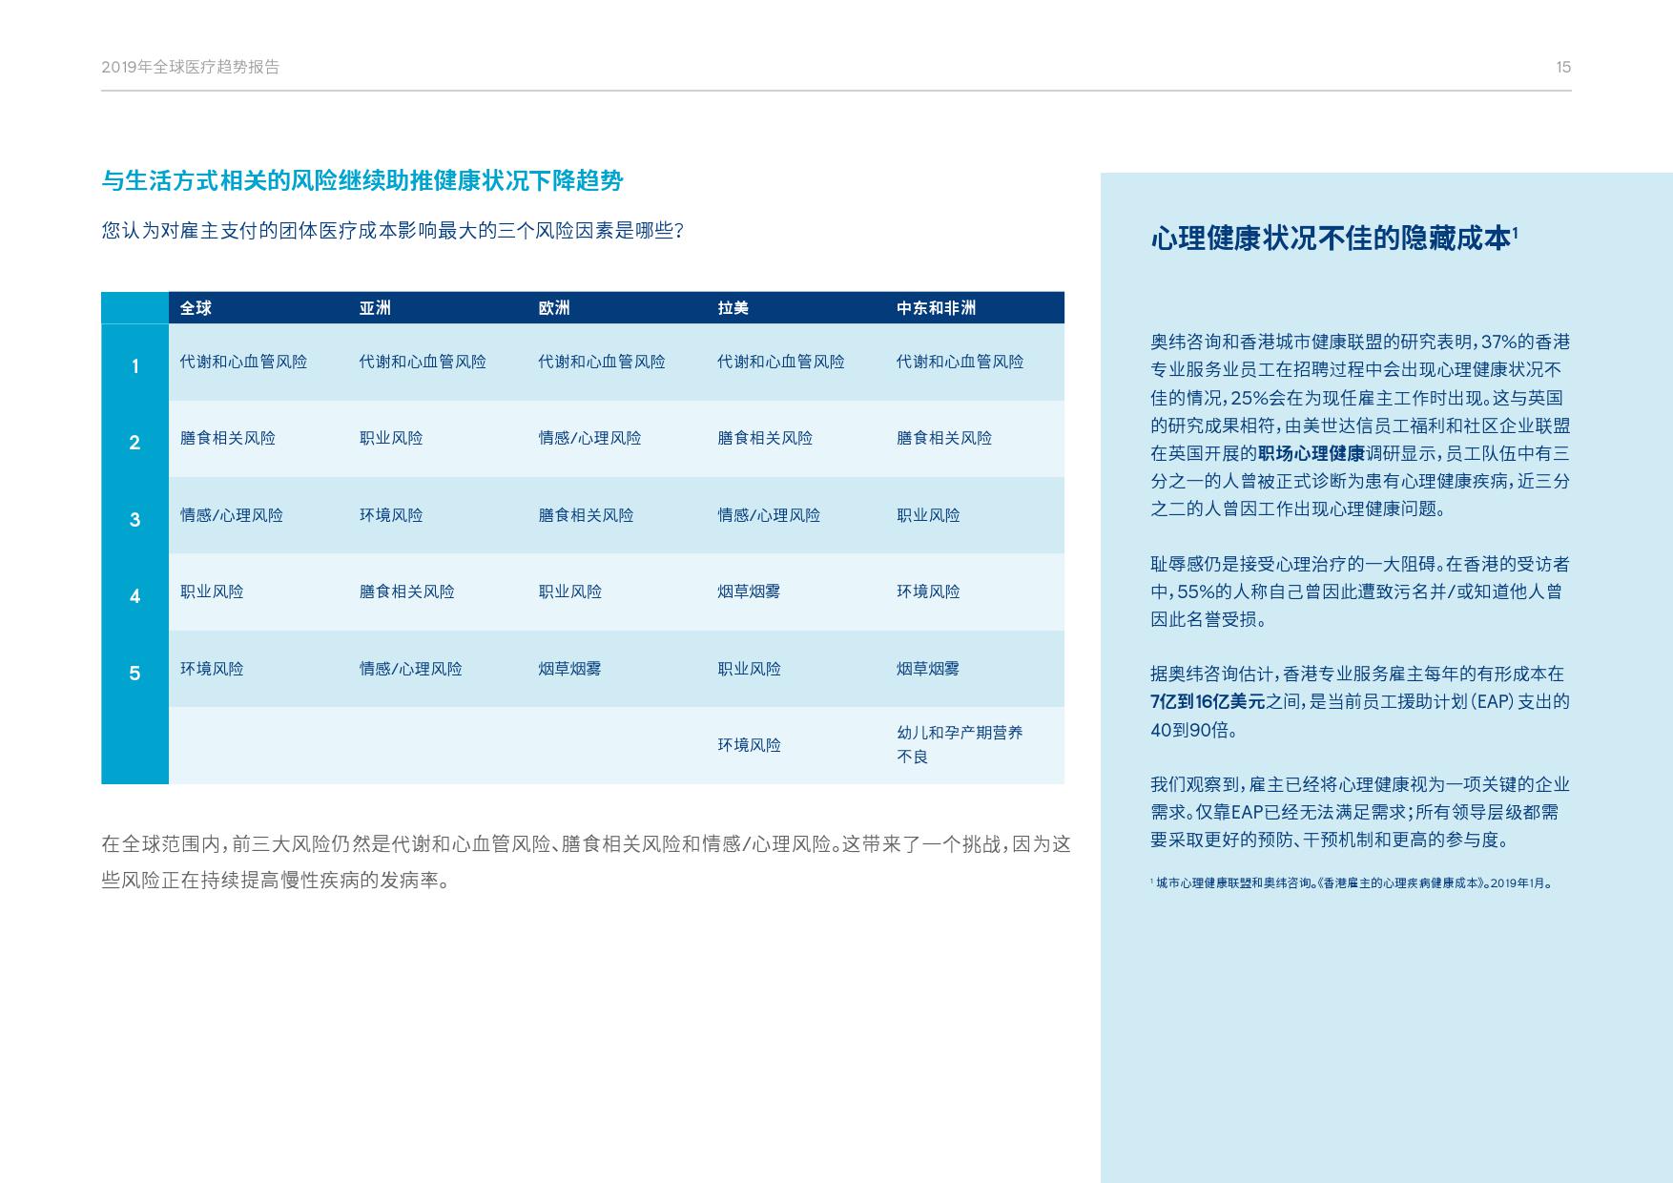
Task: Click 环境风险 in the 亚洲 column
Action: coord(391,515)
